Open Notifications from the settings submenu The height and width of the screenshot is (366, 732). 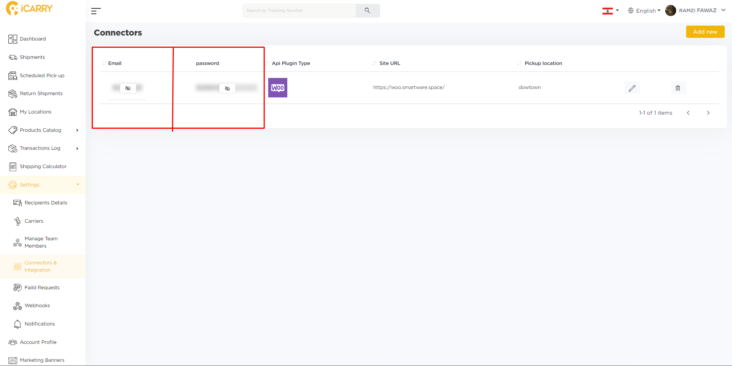pos(40,324)
